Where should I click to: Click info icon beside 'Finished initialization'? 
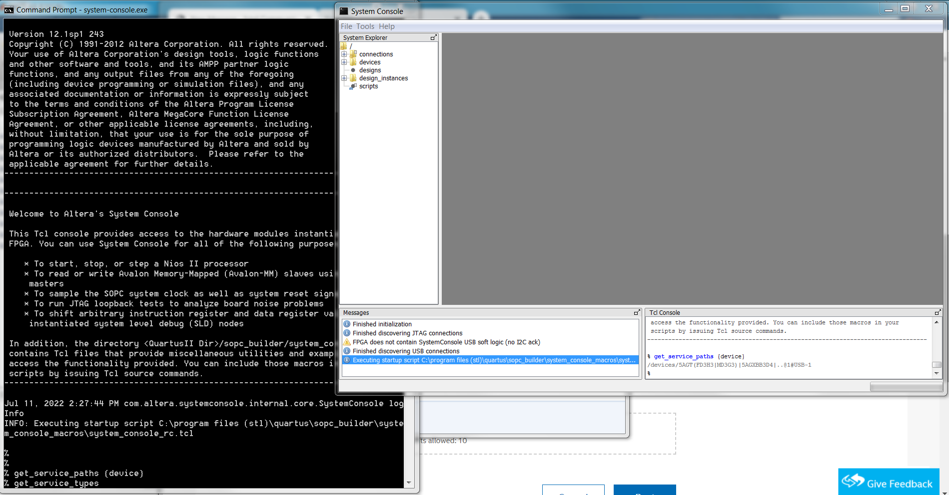click(347, 324)
